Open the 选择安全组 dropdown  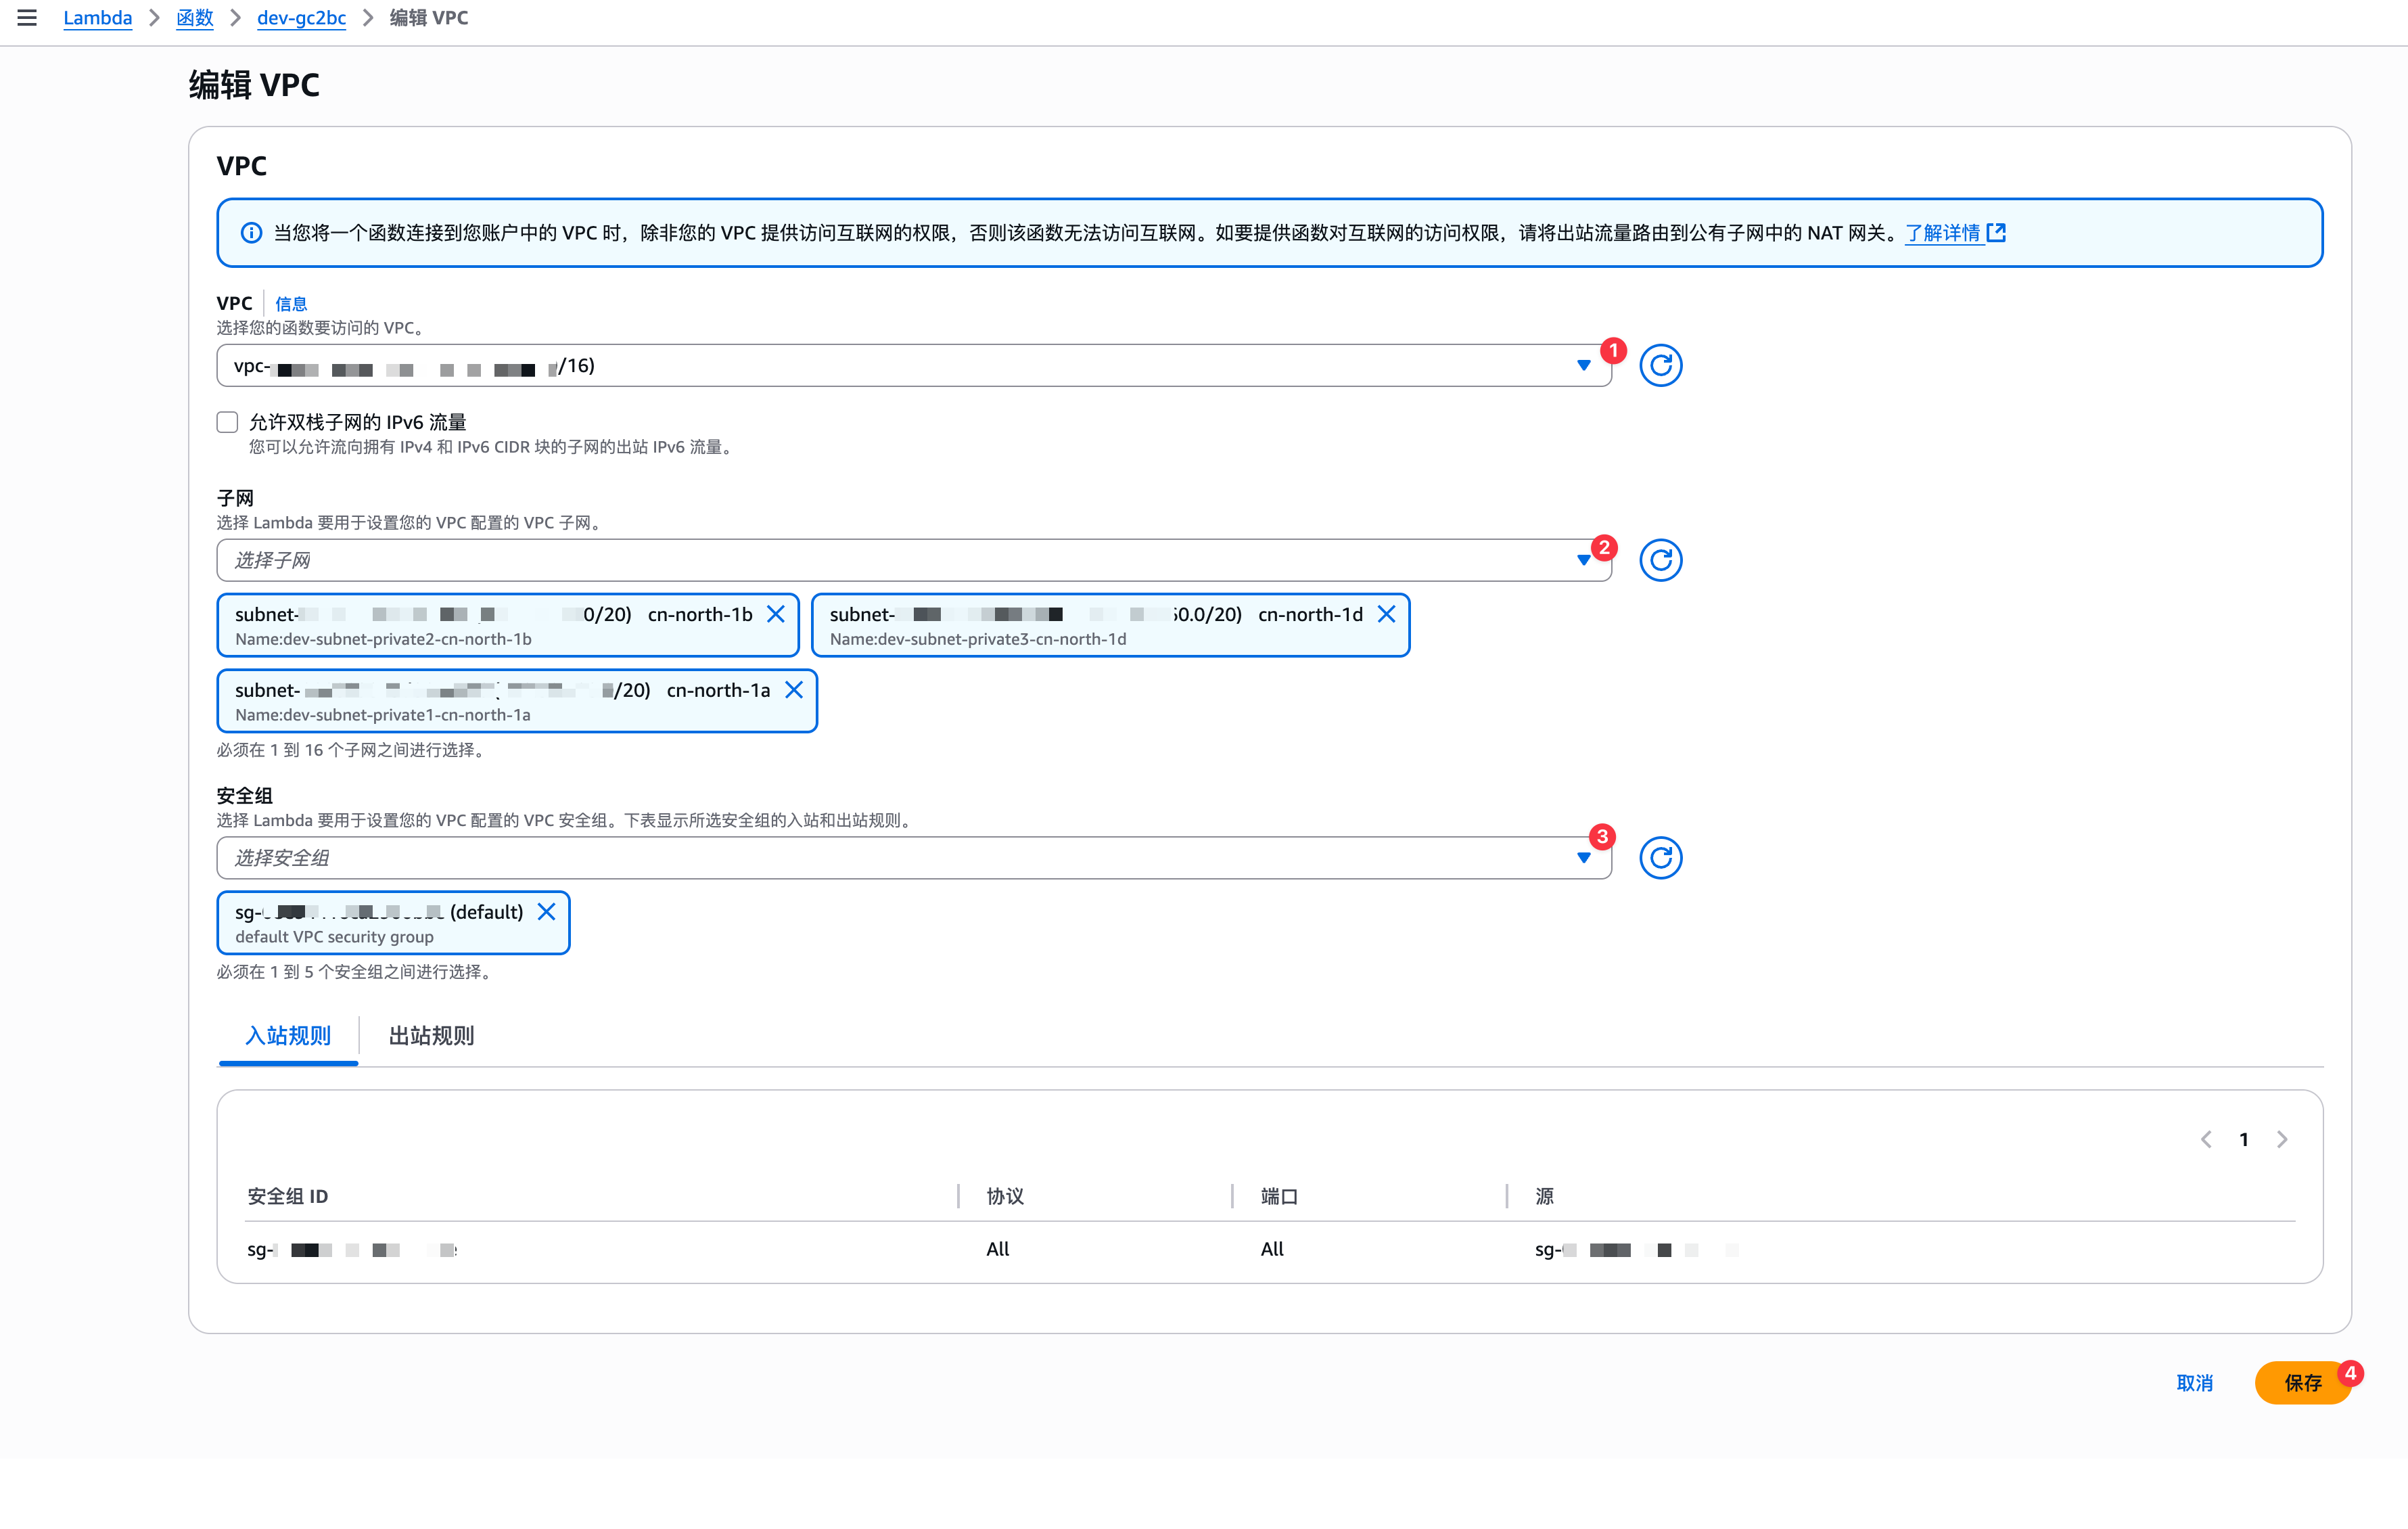(1583, 858)
